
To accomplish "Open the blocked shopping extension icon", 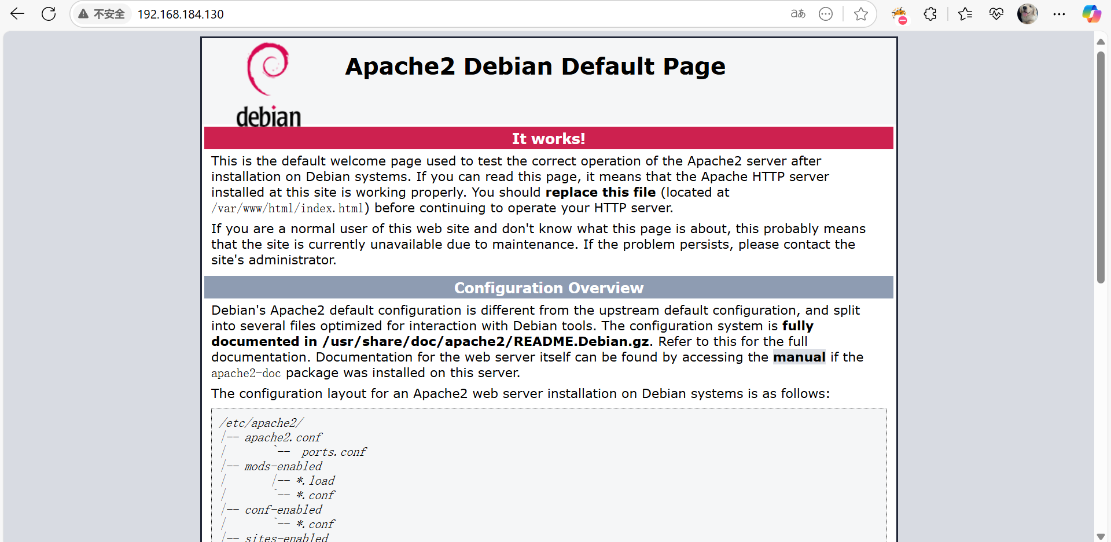I will tap(899, 14).
